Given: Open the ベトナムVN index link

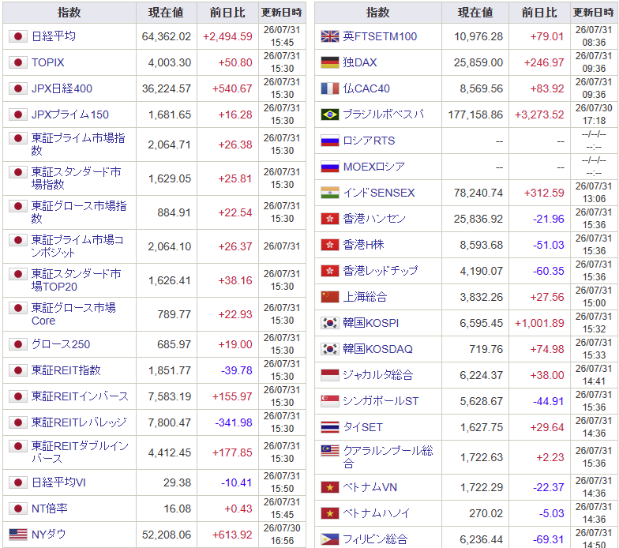Looking at the screenshot, I should coord(370,487).
